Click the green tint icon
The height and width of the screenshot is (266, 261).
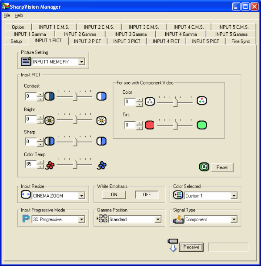(x=202, y=125)
